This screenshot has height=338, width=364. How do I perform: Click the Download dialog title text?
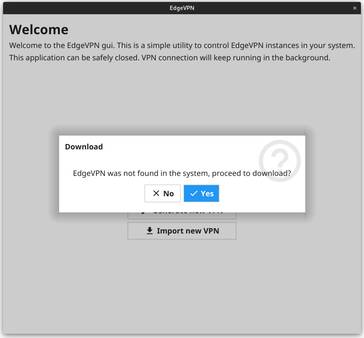coord(84,147)
